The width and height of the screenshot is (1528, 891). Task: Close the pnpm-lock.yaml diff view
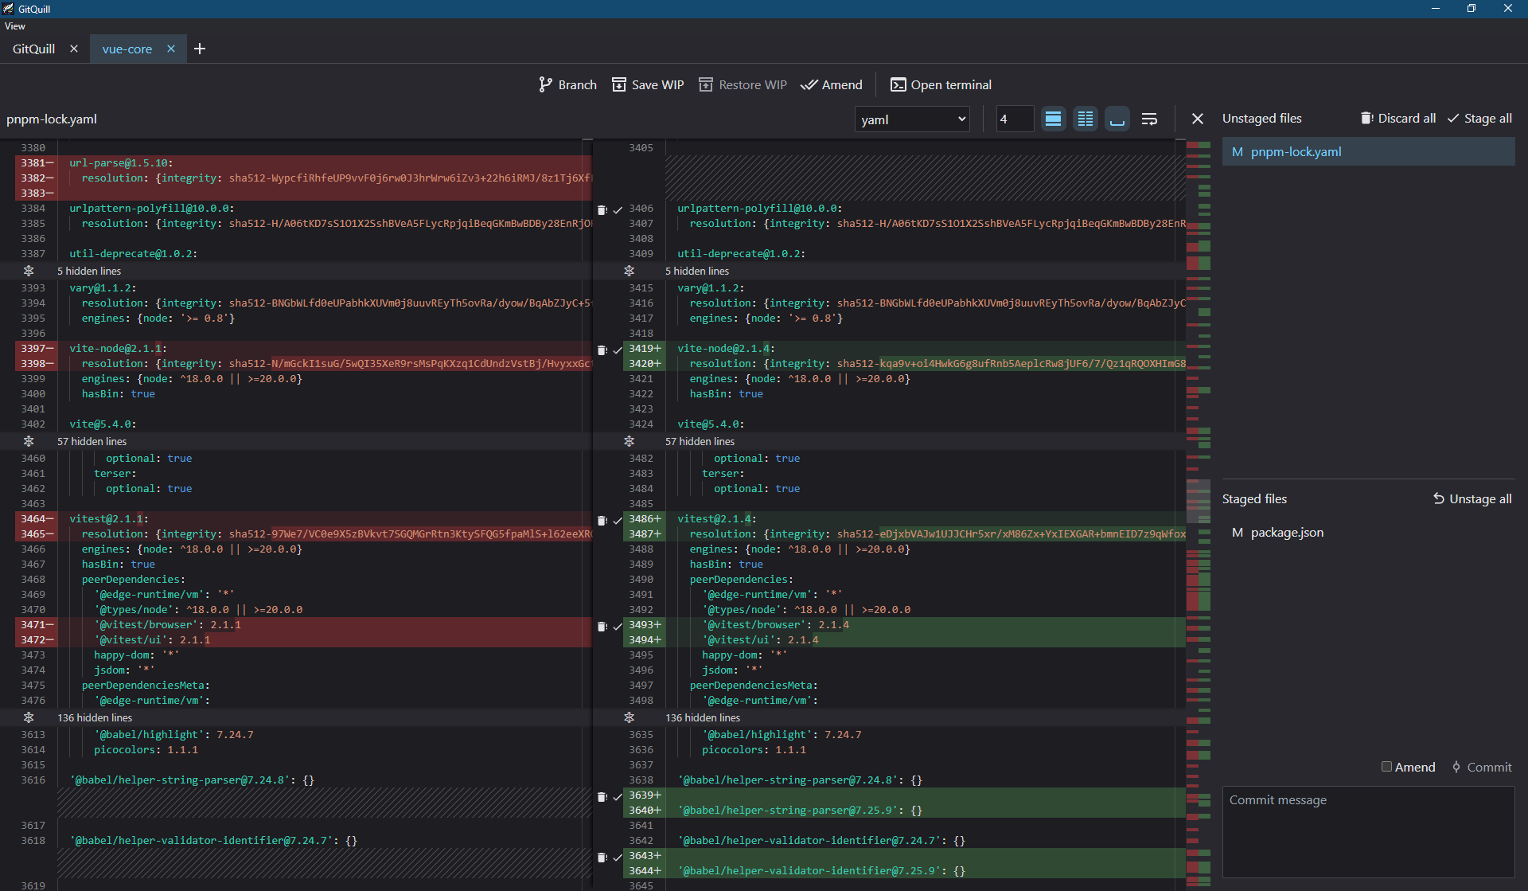point(1197,119)
